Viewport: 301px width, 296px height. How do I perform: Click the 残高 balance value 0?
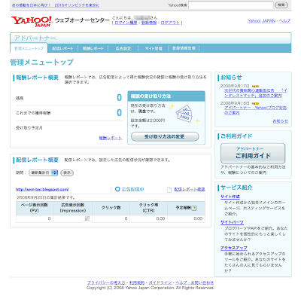[x=120, y=98]
